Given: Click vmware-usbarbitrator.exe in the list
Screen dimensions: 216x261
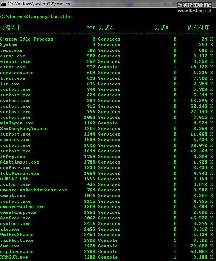Looking at the screenshot, I should [34, 190].
